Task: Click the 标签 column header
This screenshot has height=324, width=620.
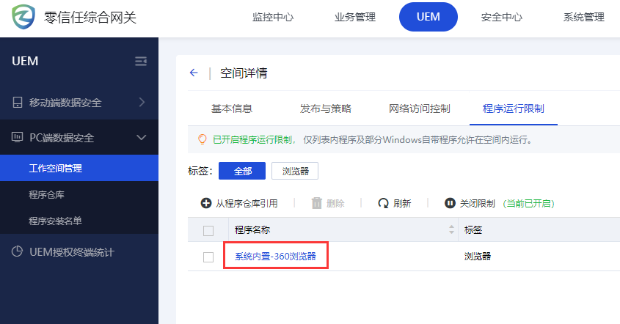Action: (x=473, y=229)
